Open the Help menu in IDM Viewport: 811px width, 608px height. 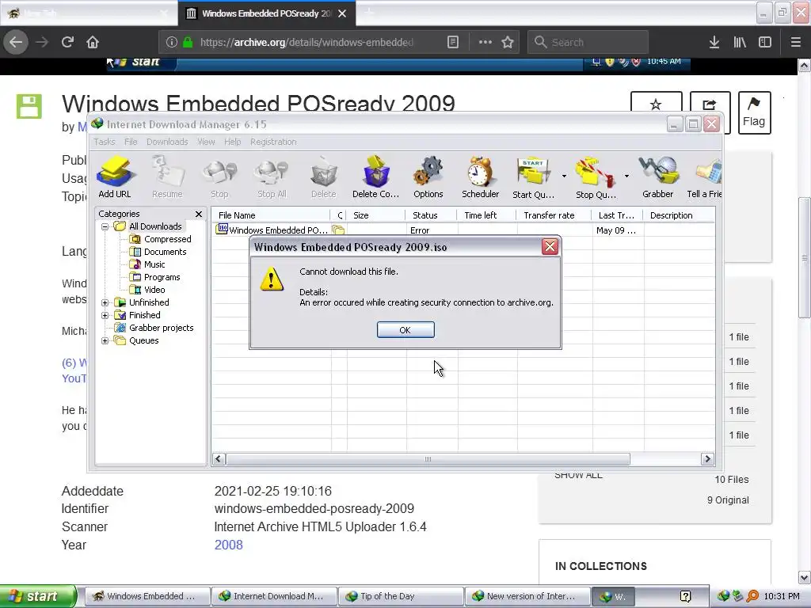pyautogui.click(x=232, y=142)
